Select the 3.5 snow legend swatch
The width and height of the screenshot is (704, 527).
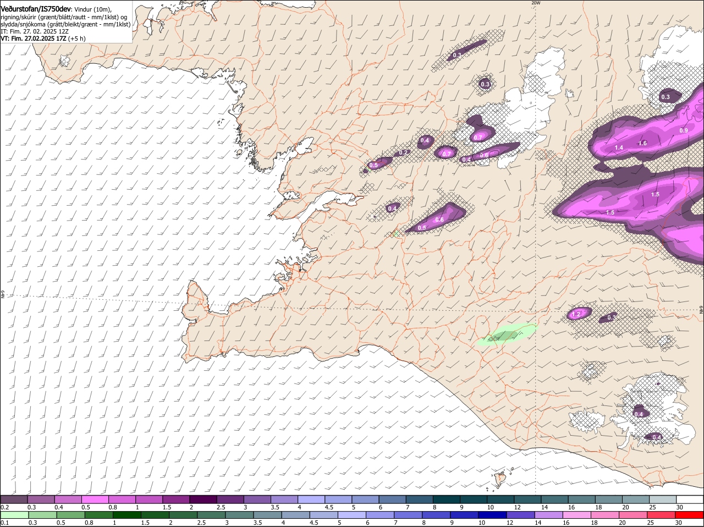(x=284, y=499)
